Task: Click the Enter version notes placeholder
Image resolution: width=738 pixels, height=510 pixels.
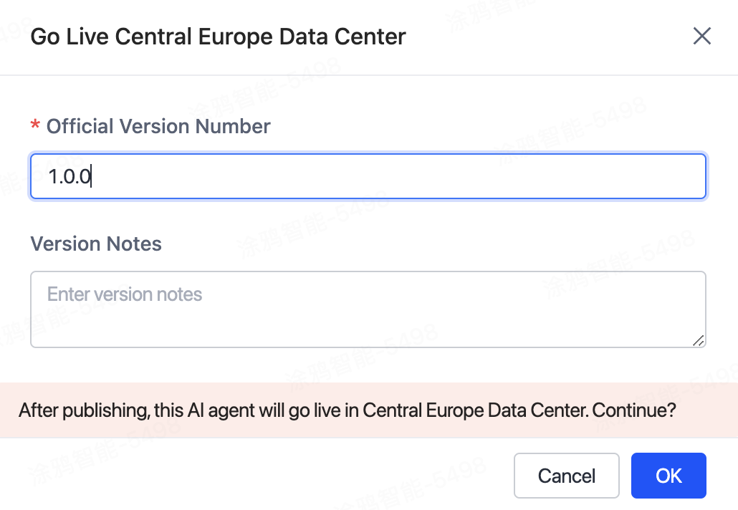Action: tap(125, 294)
